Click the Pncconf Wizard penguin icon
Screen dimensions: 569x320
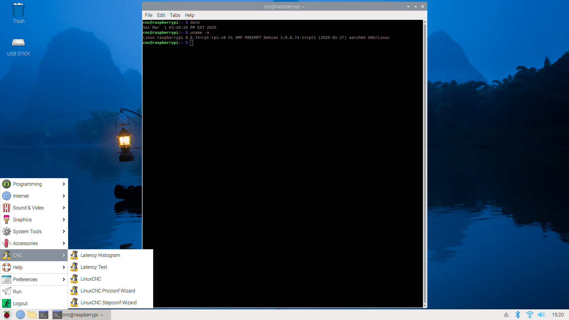pos(74,291)
